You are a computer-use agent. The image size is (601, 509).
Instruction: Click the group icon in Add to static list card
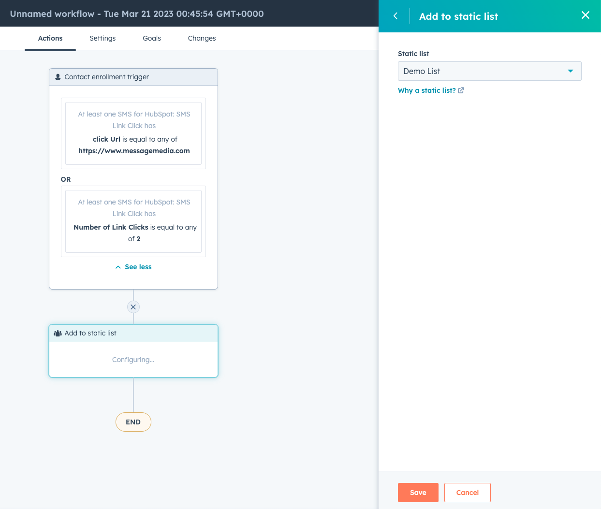(58, 333)
